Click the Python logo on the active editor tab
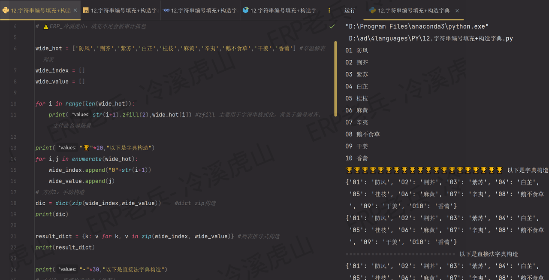 pyautogui.click(x=6, y=10)
